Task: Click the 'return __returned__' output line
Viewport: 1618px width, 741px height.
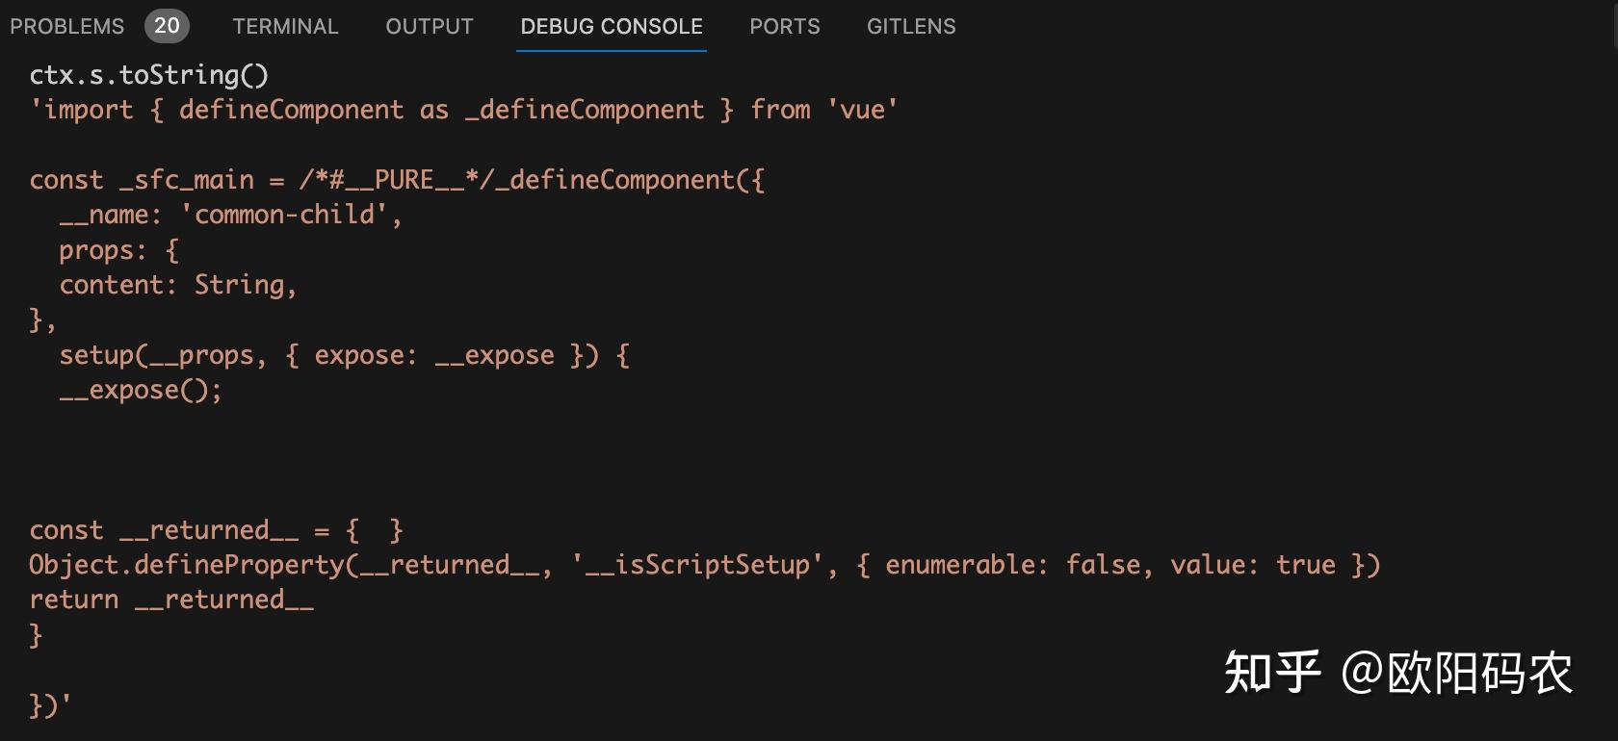Action: click(171, 600)
